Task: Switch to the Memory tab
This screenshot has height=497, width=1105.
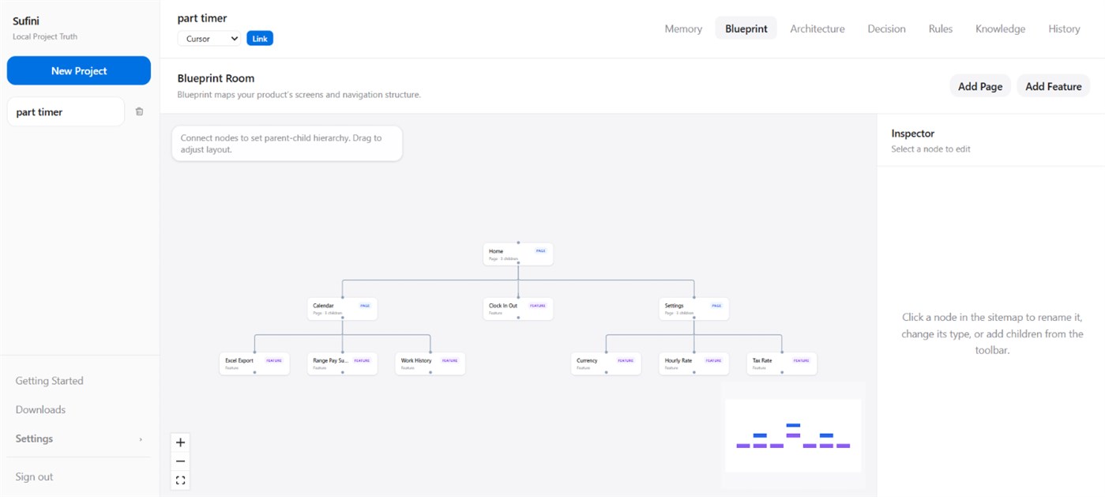Action: click(683, 28)
